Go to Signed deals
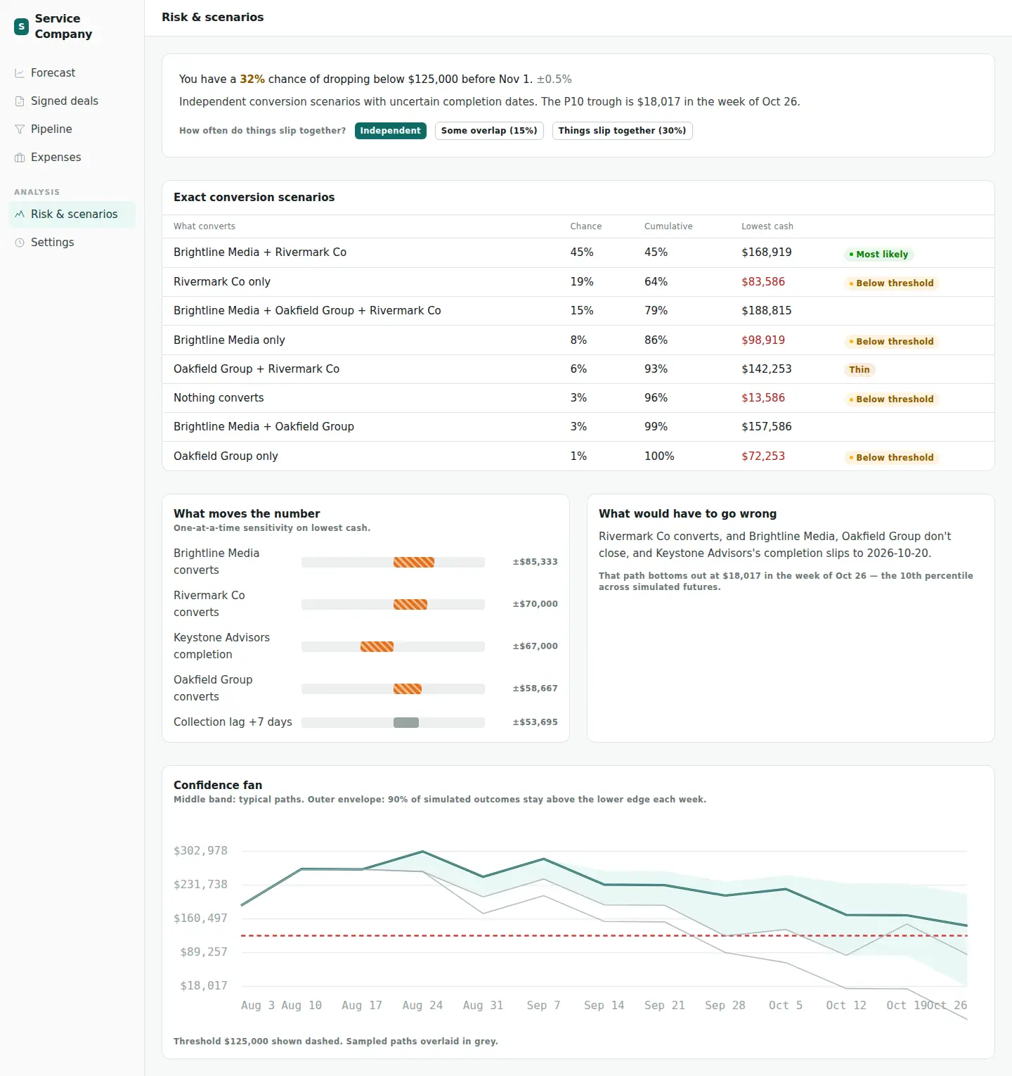This screenshot has width=1012, height=1076. 72,101
